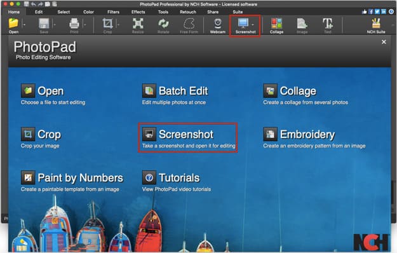397x253 pixels.
Task: Click the redo arrow in title bar
Action: click(40, 4)
